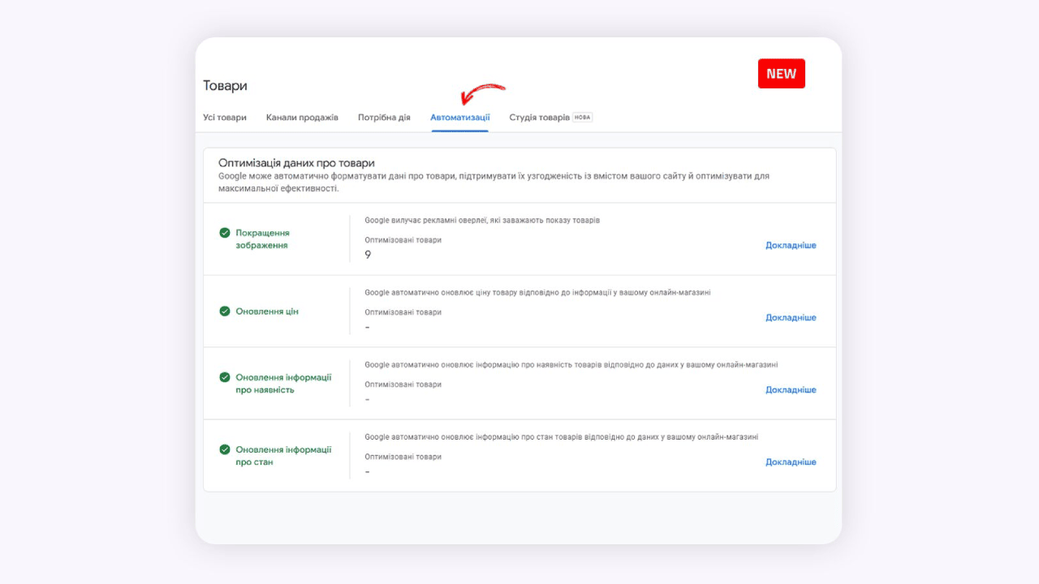Click the Оновлення інформації про стан label
The height and width of the screenshot is (584, 1039).
point(283,456)
